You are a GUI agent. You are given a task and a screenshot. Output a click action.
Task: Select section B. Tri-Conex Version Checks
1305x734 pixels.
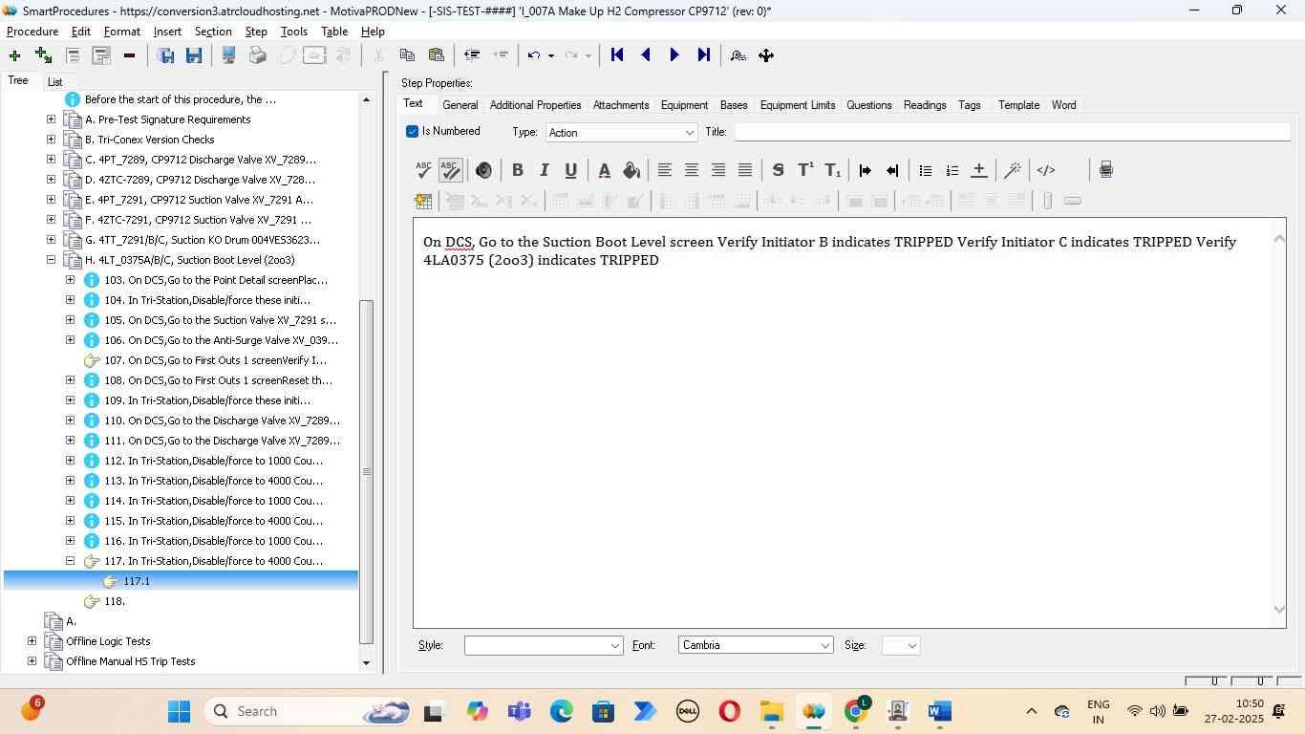[x=150, y=140]
